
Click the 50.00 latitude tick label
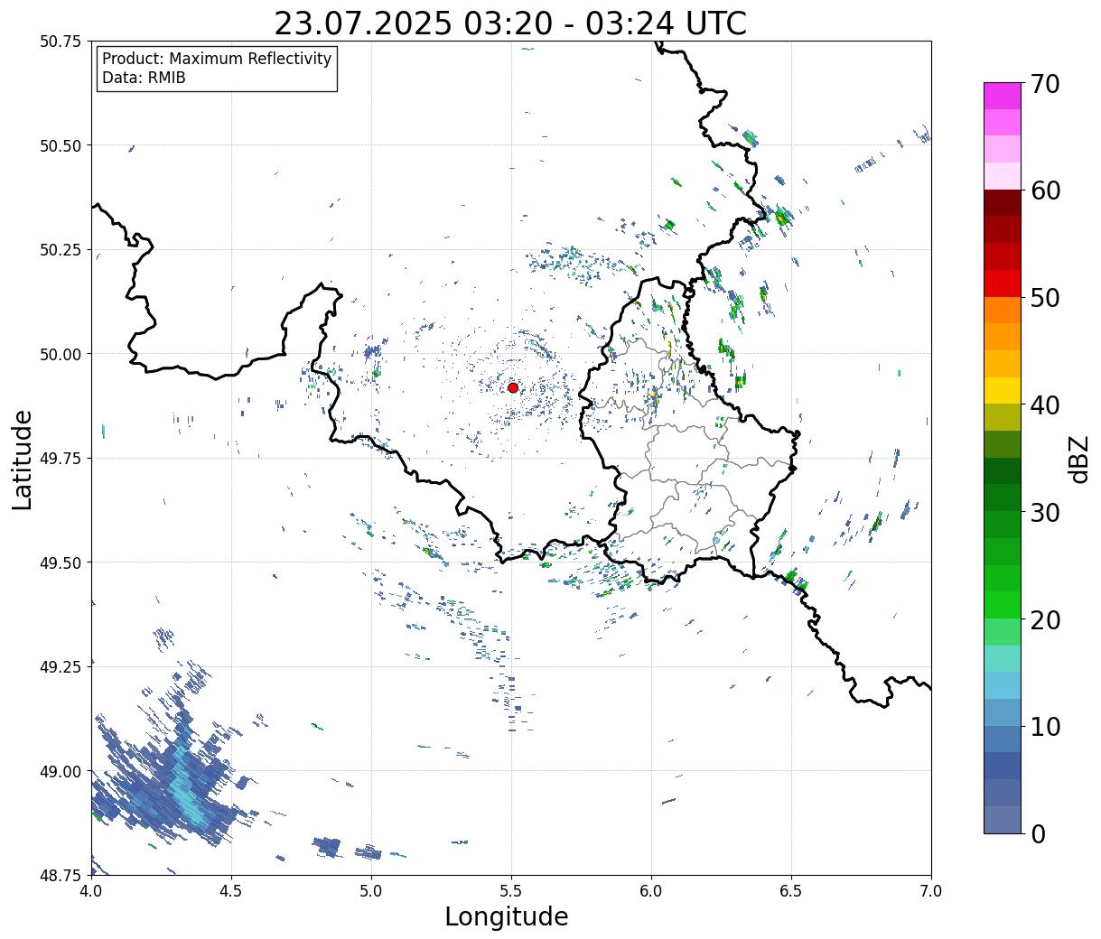click(x=61, y=354)
